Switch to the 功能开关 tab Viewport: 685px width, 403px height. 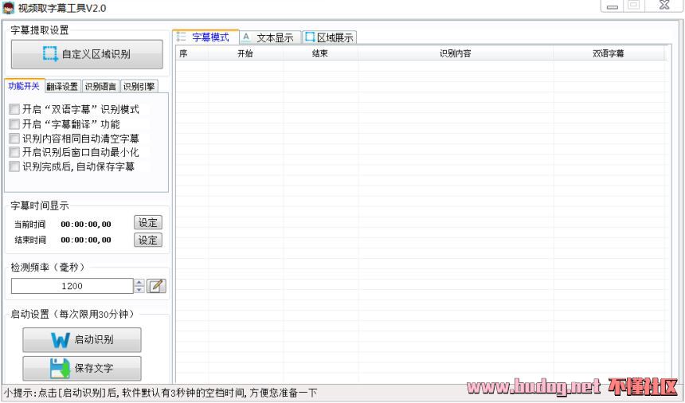tap(24, 86)
